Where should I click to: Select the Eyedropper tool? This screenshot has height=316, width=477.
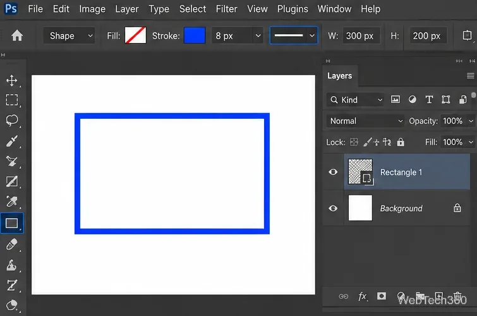(x=11, y=202)
